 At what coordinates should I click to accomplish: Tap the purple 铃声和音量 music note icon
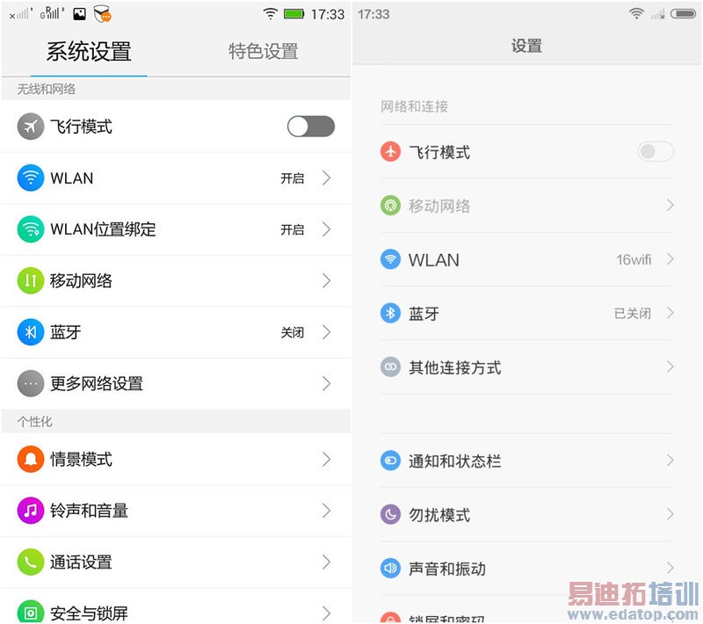point(31,510)
